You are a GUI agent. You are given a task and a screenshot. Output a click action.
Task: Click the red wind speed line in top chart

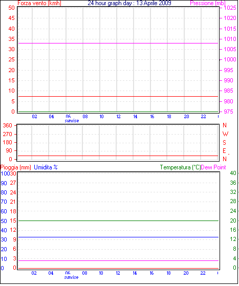click(118, 96)
